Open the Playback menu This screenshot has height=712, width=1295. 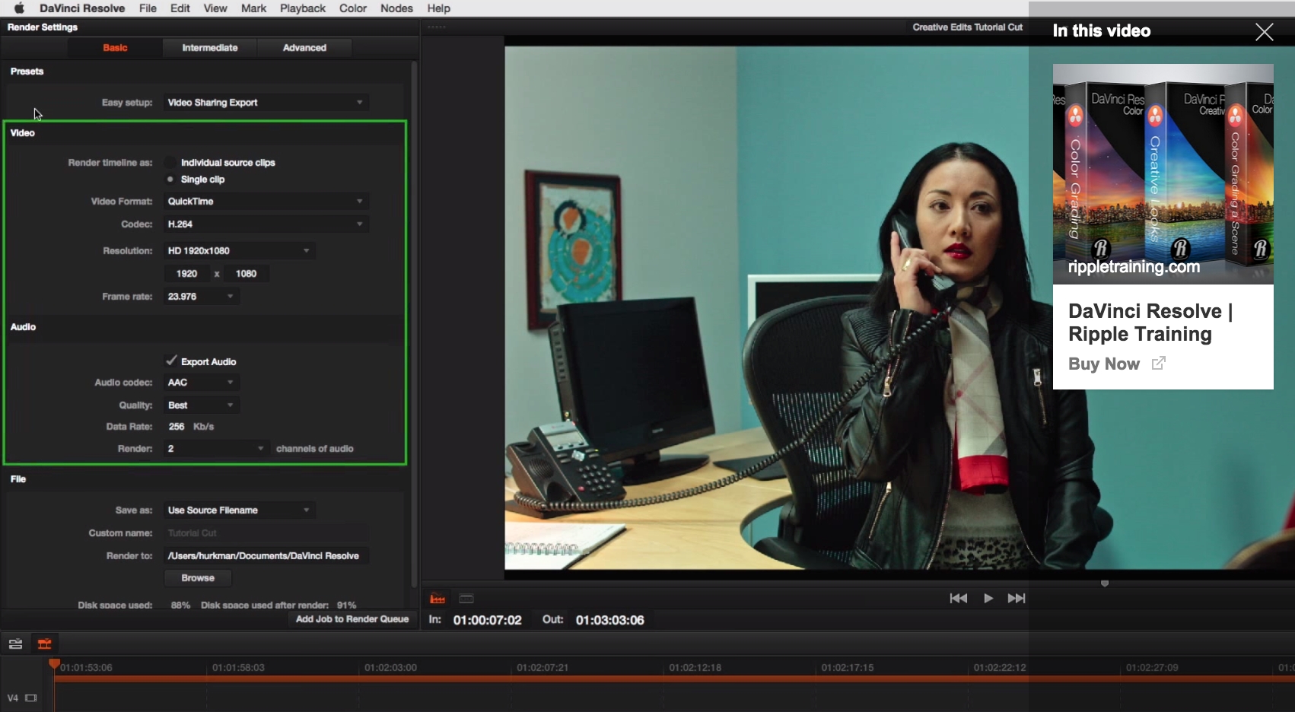tap(303, 8)
